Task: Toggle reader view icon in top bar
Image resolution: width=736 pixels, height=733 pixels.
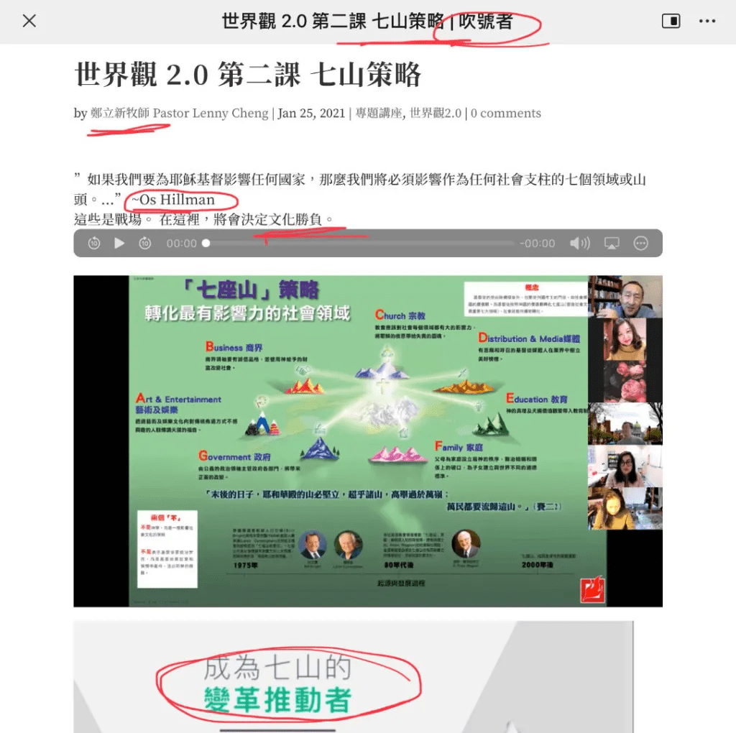Action: click(x=670, y=21)
